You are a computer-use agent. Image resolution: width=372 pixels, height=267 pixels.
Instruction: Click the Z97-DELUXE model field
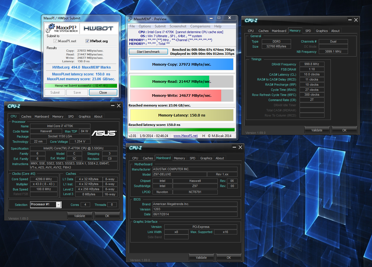[x=179, y=174]
